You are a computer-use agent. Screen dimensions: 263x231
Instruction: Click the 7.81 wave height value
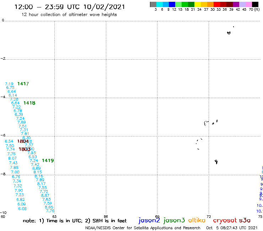coord(25,134)
